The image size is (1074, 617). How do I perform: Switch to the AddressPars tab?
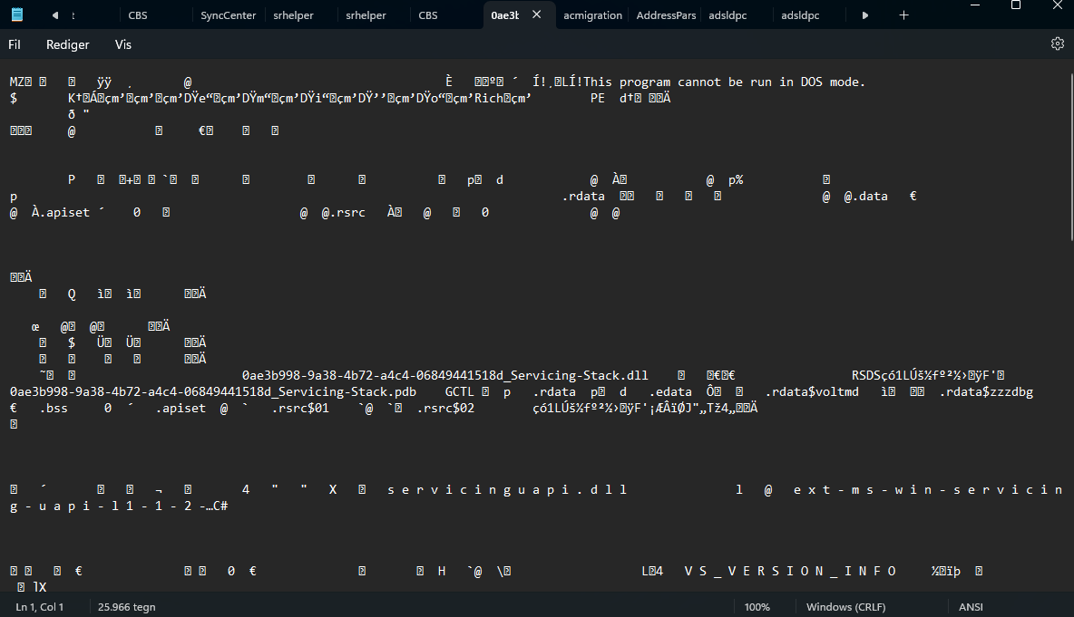click(666, 15)
